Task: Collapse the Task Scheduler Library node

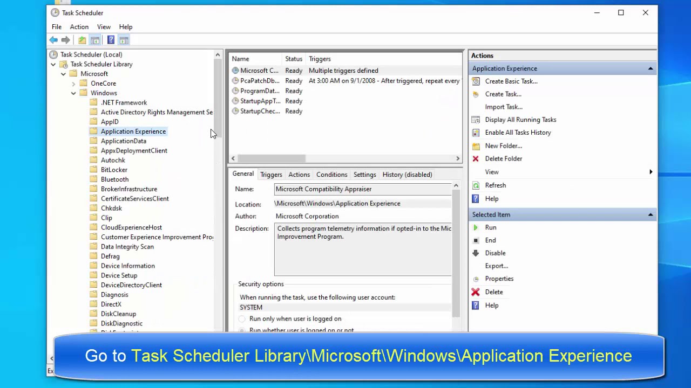Action: (53, 64)
